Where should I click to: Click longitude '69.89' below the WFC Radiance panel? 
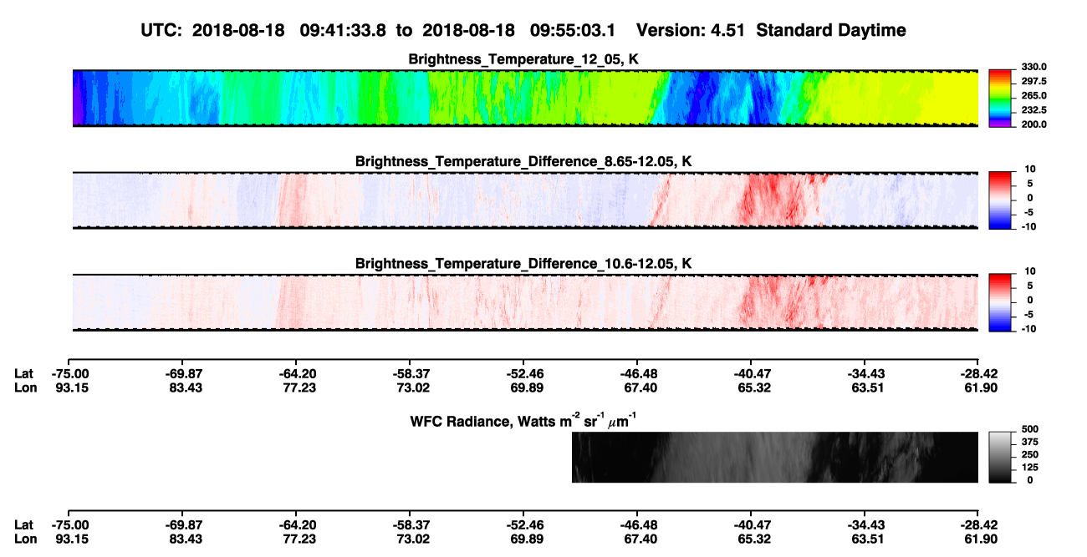click(523, 539)
